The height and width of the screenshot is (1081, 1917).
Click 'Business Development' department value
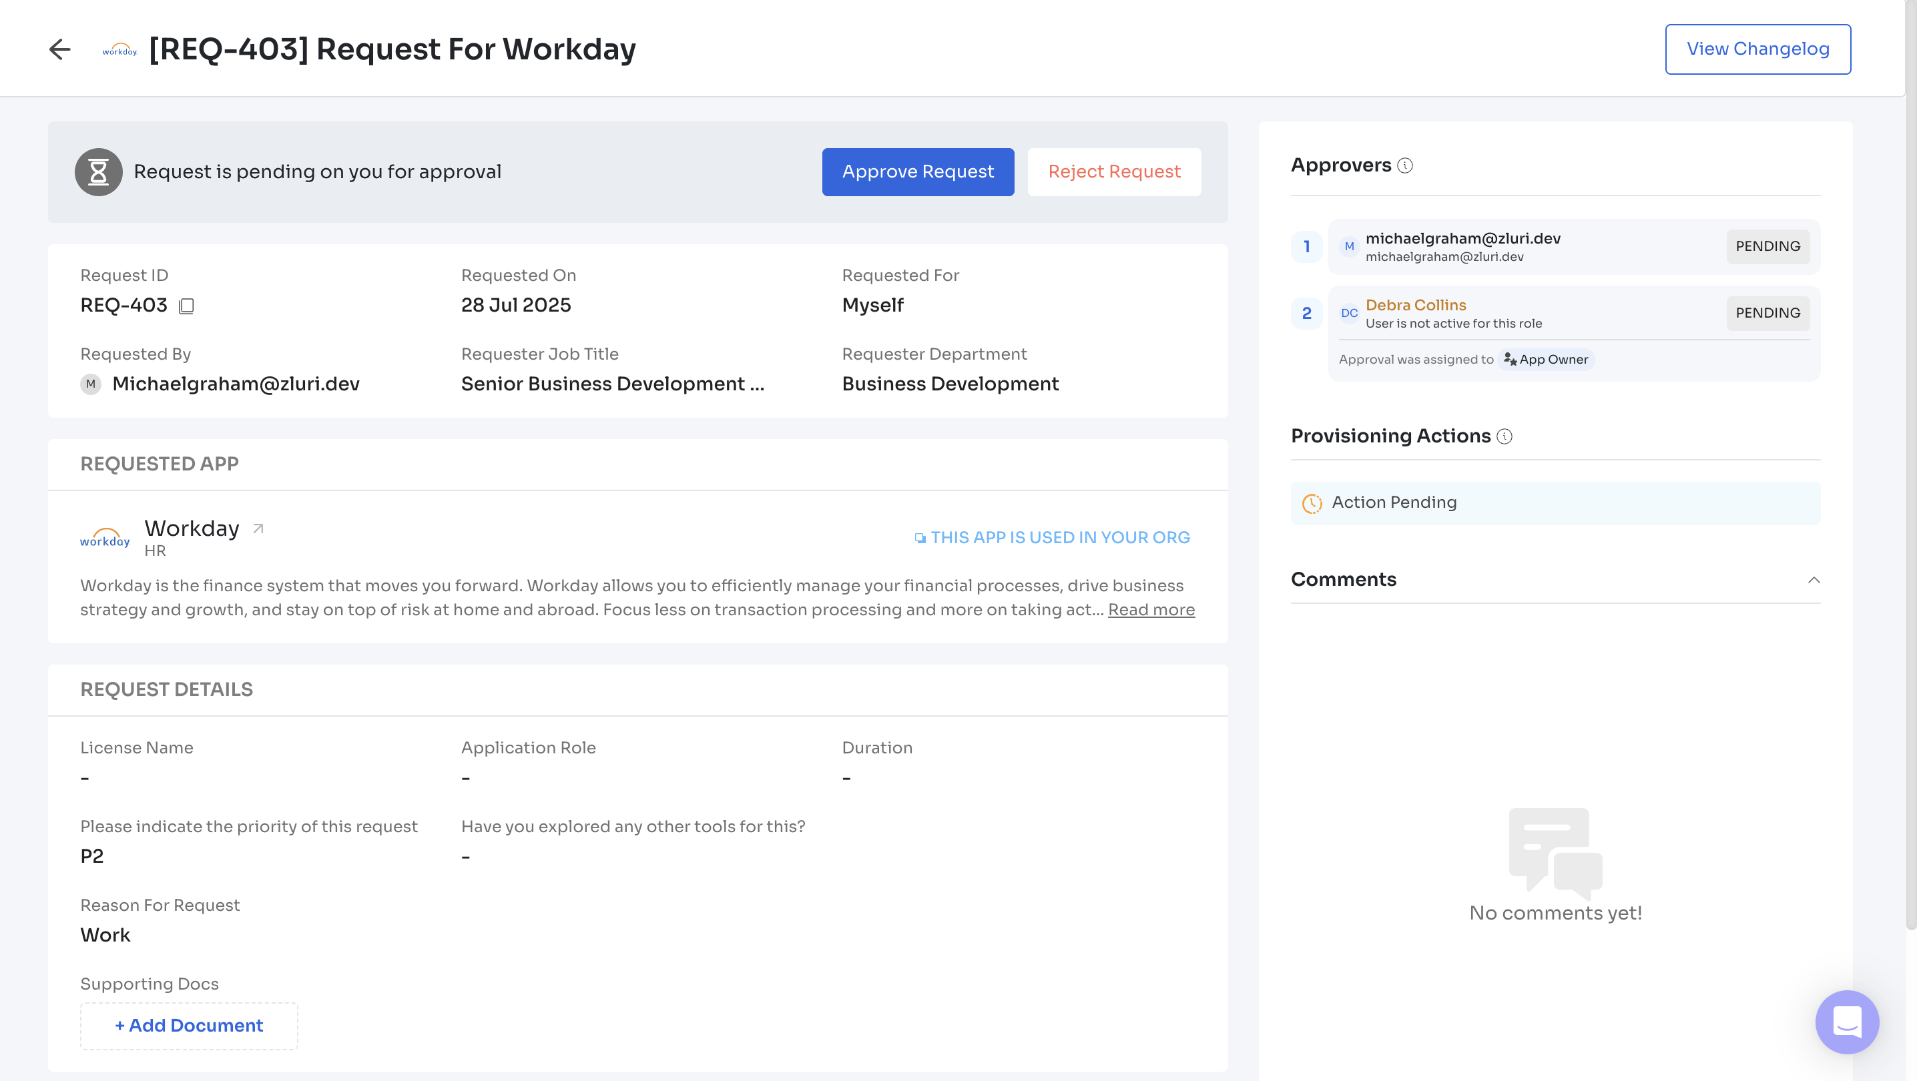(x=950, y=384)
